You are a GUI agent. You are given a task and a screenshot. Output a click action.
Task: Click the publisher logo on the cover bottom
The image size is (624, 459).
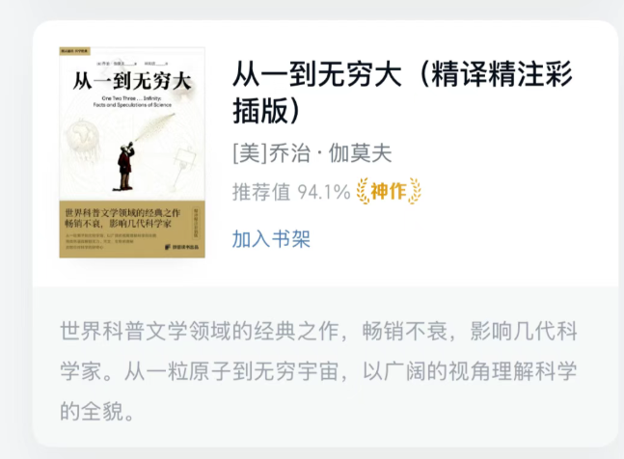[182, 247]
